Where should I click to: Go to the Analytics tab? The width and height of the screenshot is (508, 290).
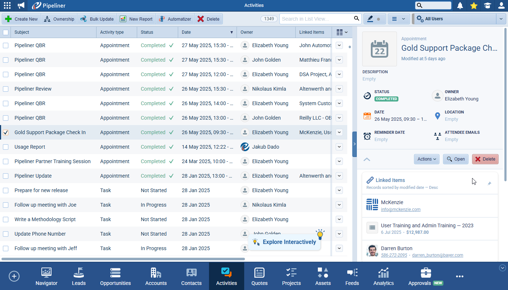(x=383, y=277)
